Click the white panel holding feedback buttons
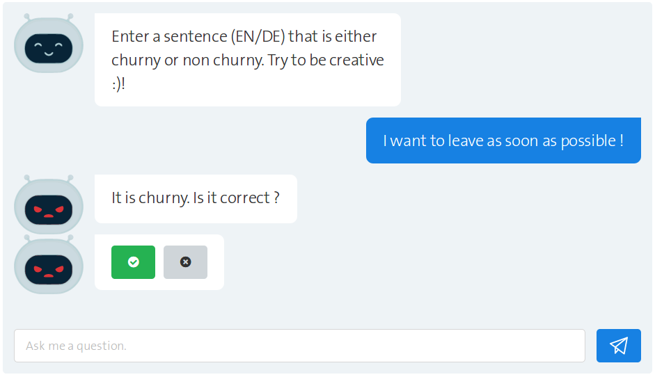This screenshot has width=655, height=377. click(x=159, y=262)
